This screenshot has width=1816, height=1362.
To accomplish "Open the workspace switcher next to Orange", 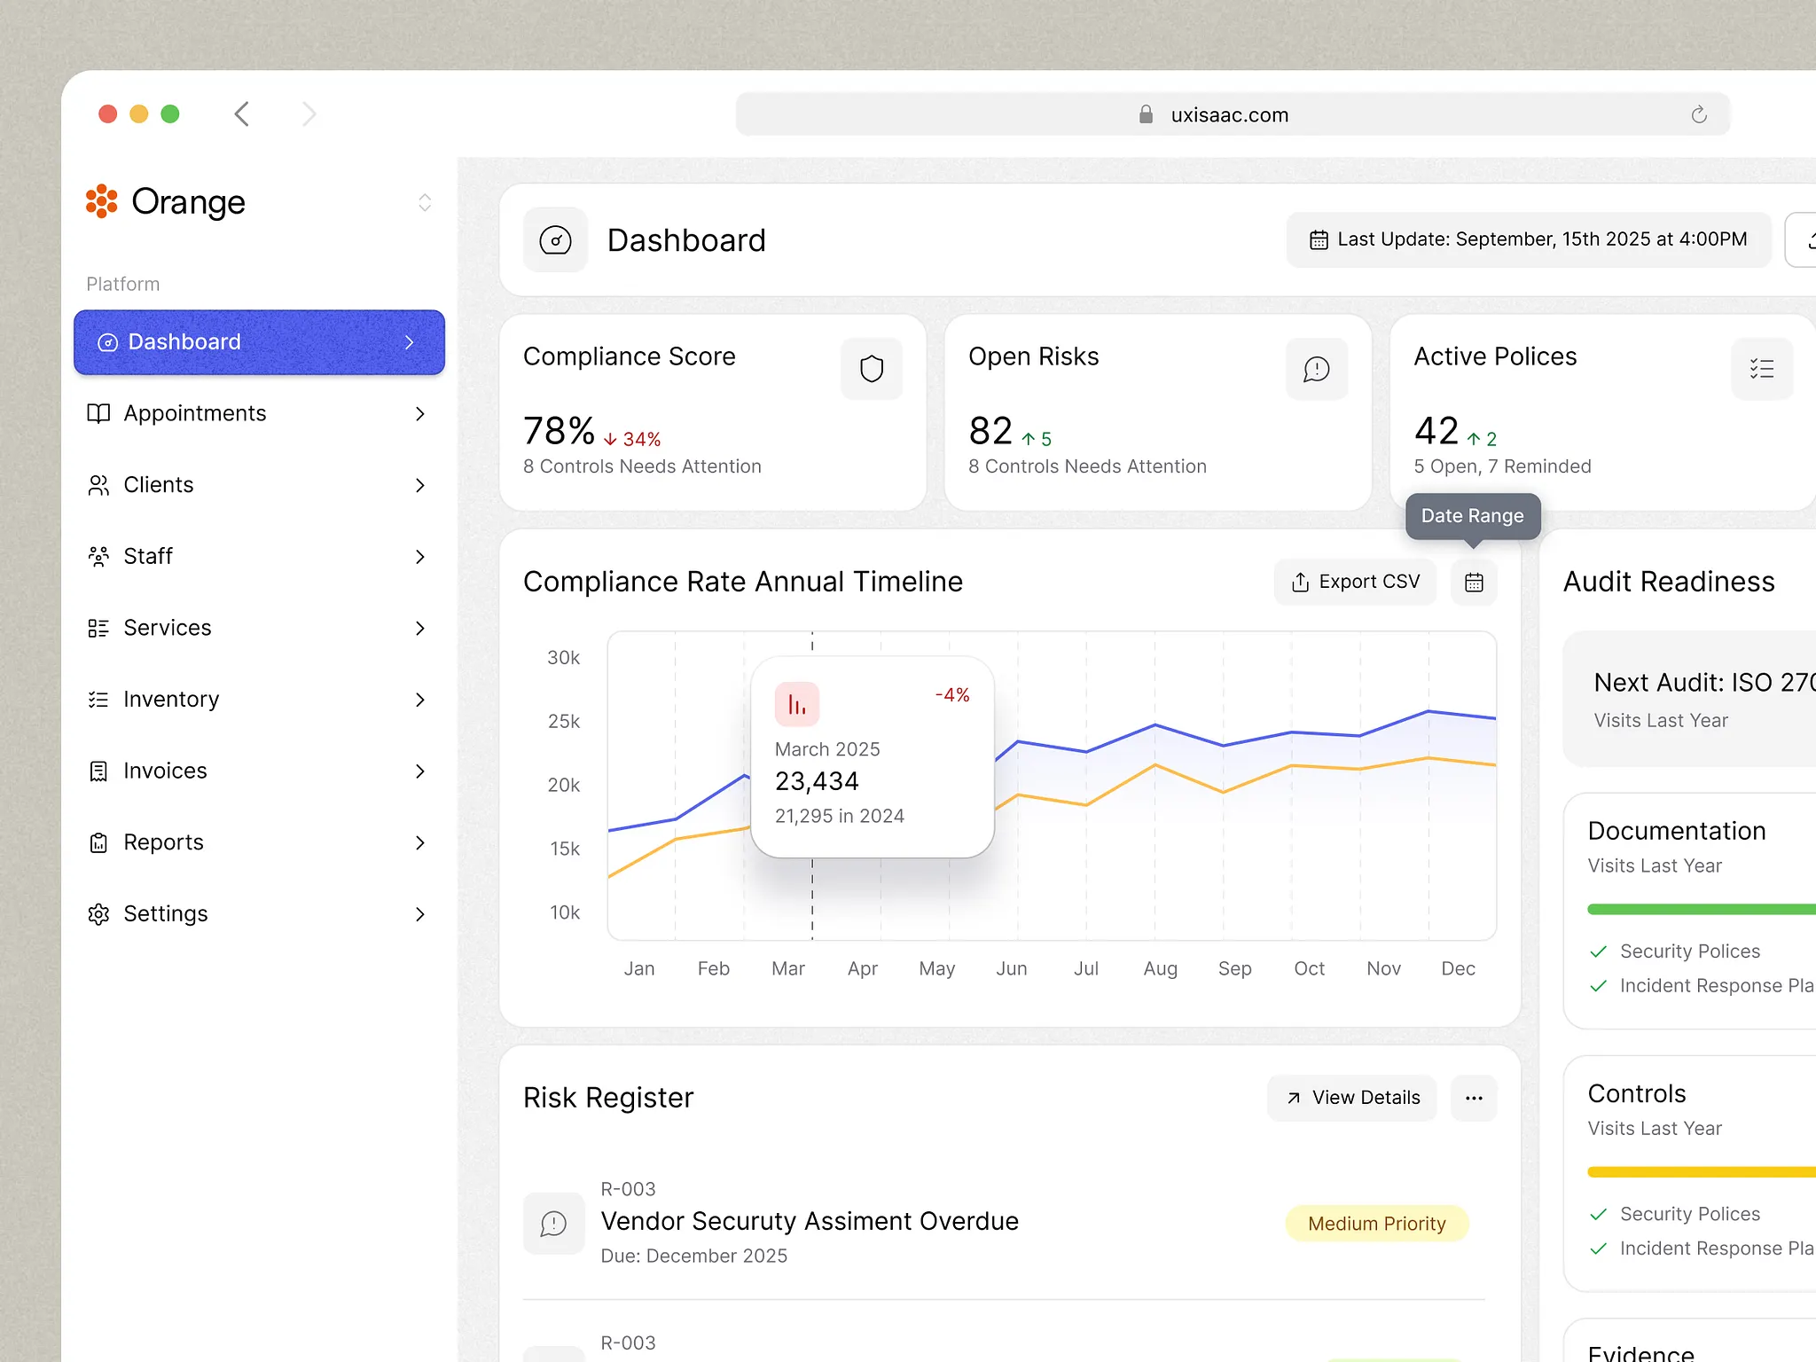I will pyautogui.click(x=425, y=202).
